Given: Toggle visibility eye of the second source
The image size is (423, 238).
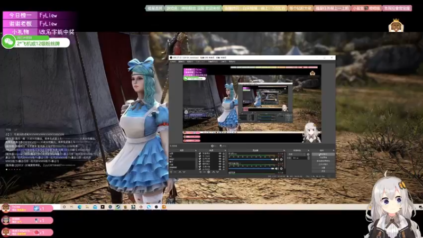Looking at the screenshot, I should pyautogui.click(x=220, y=156).
